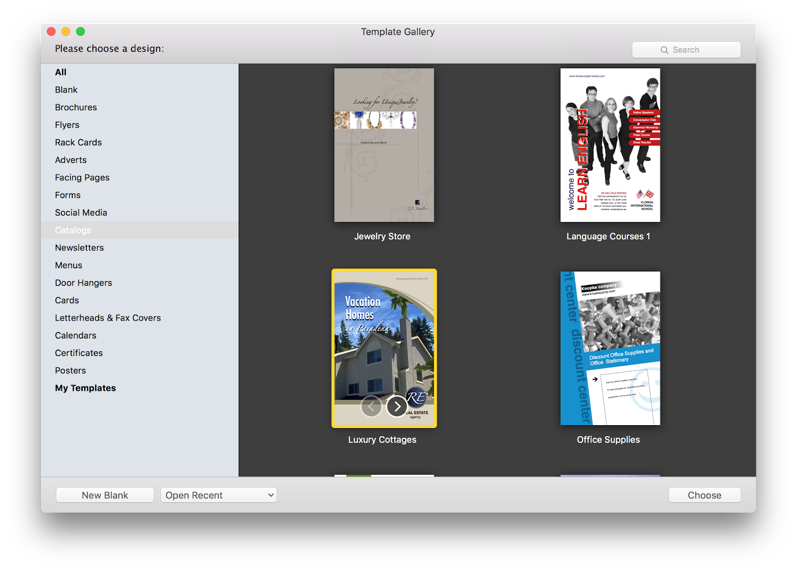Open the Certificates category
The height and width of the screenshot is (571, 797).
(79, 352)
